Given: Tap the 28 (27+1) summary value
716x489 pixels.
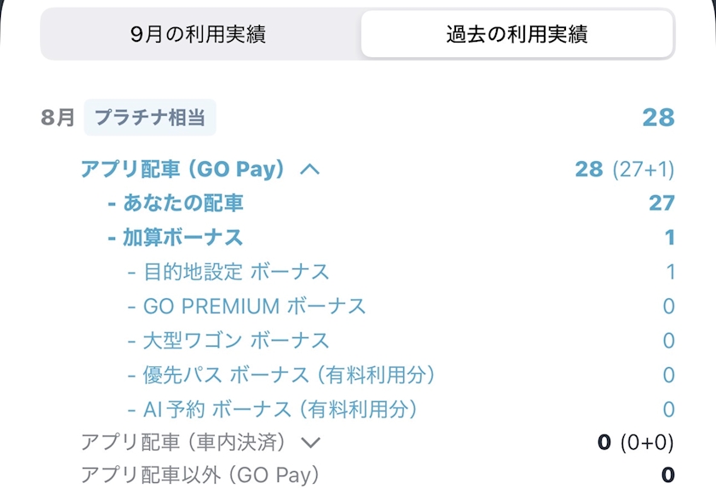Looking at the screenshot, I should point(625,170).
